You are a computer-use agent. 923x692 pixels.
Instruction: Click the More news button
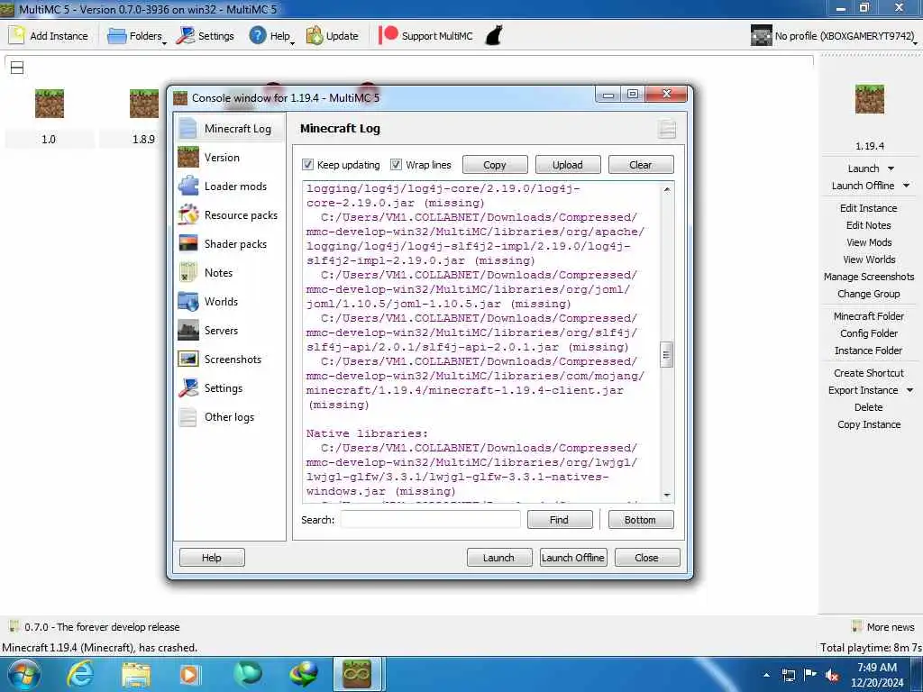(883, 627)
